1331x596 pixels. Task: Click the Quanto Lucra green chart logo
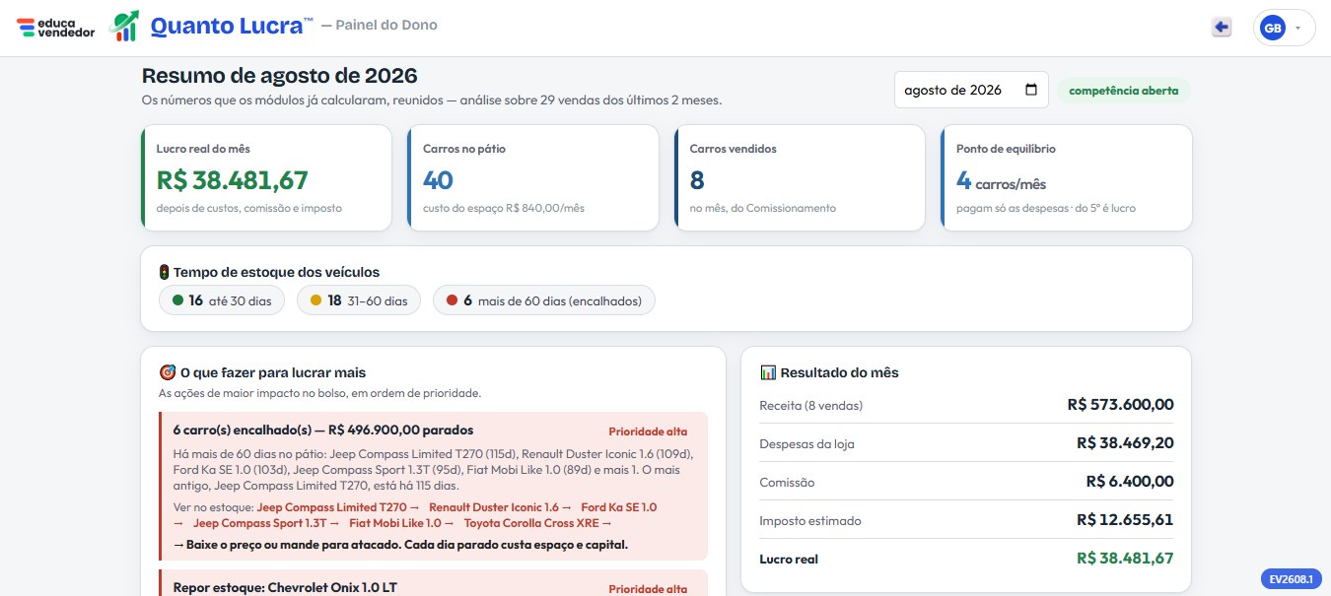pos(124,27)
